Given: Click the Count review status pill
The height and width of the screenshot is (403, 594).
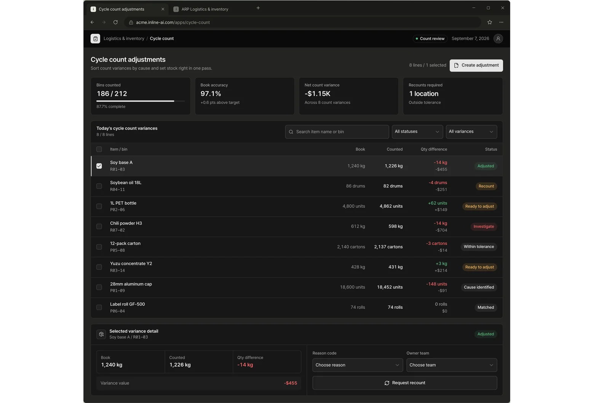Looking at the screenshot, I should pyautogui.click(x=430, y=38).
